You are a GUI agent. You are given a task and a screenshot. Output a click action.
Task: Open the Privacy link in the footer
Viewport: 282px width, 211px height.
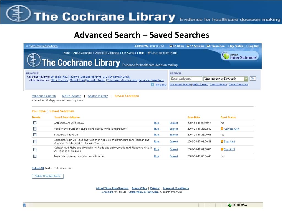tap(155, 188)
